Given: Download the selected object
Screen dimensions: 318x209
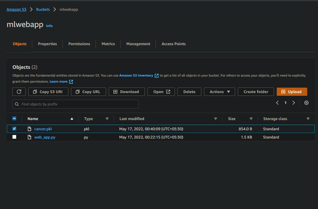Looking at the screenshot, I should click(x=127, y=92).
